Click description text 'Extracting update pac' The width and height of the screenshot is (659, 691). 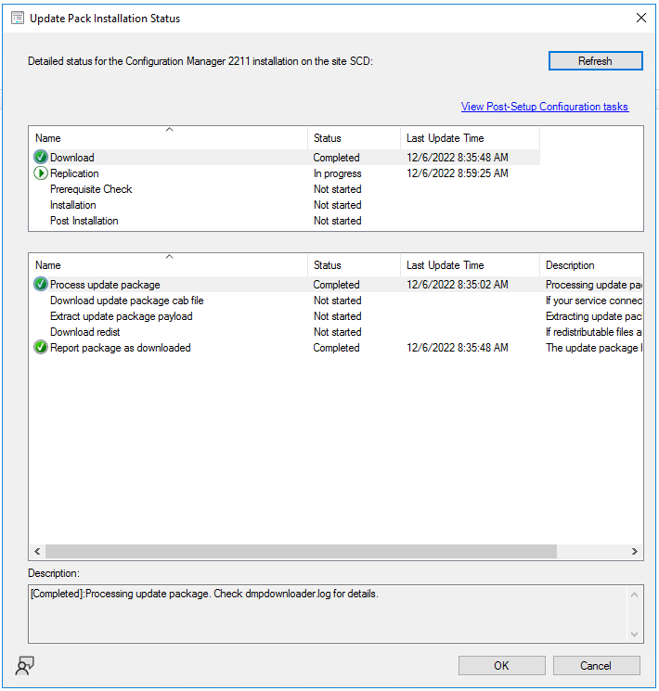click(594, 316)
